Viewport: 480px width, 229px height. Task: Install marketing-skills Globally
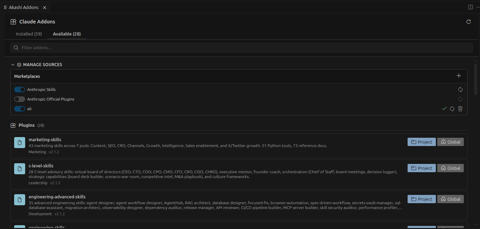(451, 142)
